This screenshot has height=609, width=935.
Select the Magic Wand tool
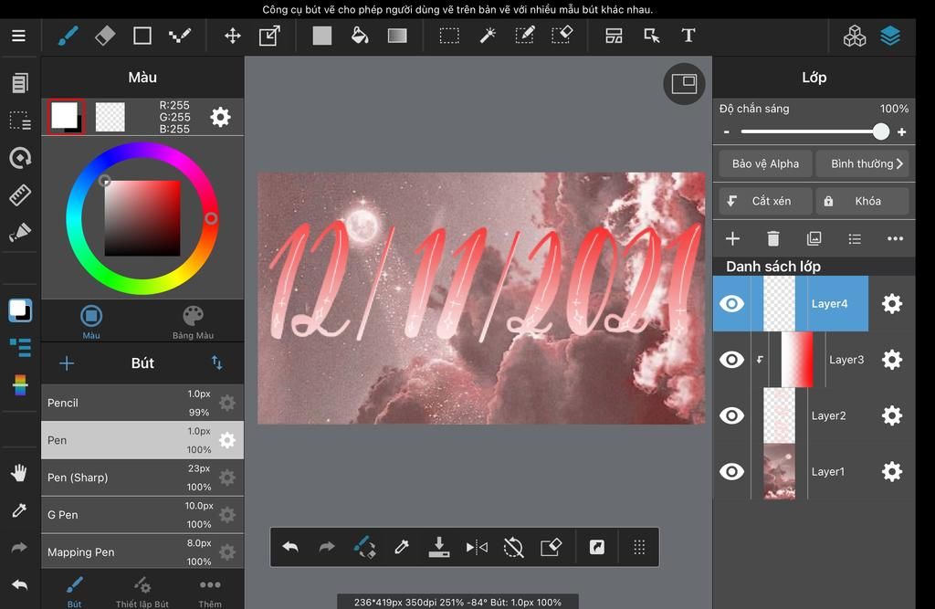click(488, 36)
